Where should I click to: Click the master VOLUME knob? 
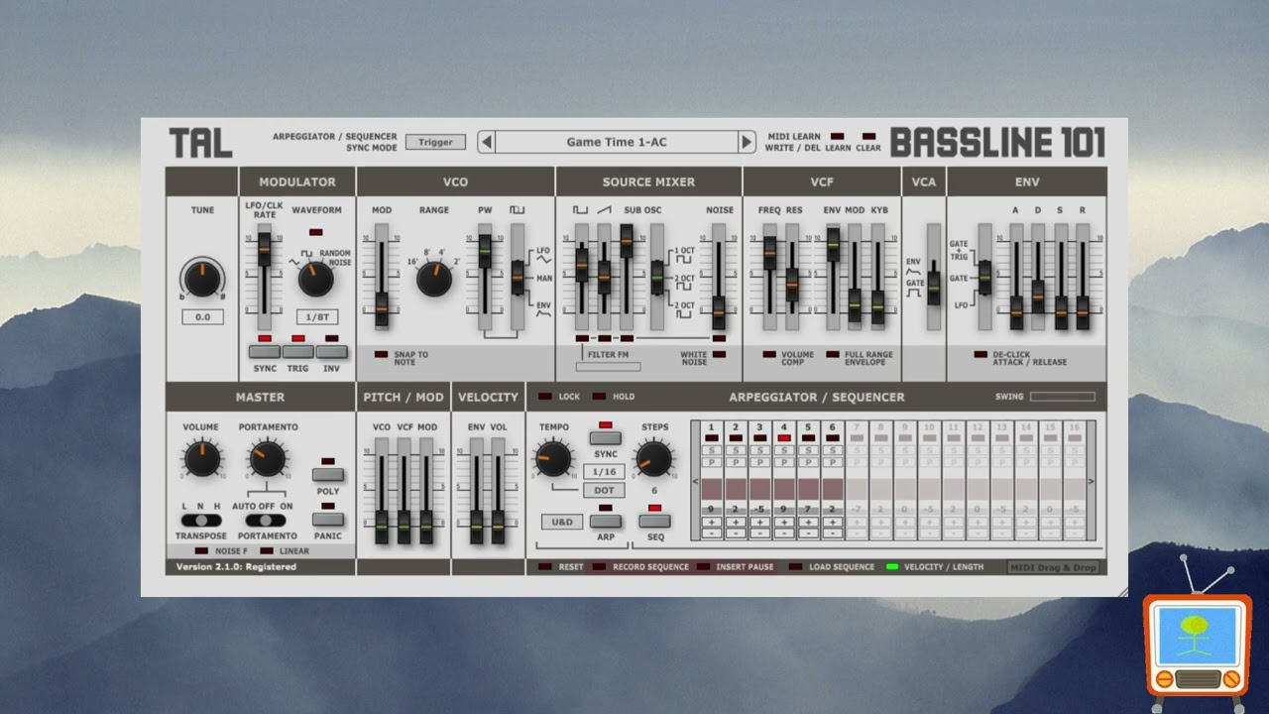(x=201, y=459)
